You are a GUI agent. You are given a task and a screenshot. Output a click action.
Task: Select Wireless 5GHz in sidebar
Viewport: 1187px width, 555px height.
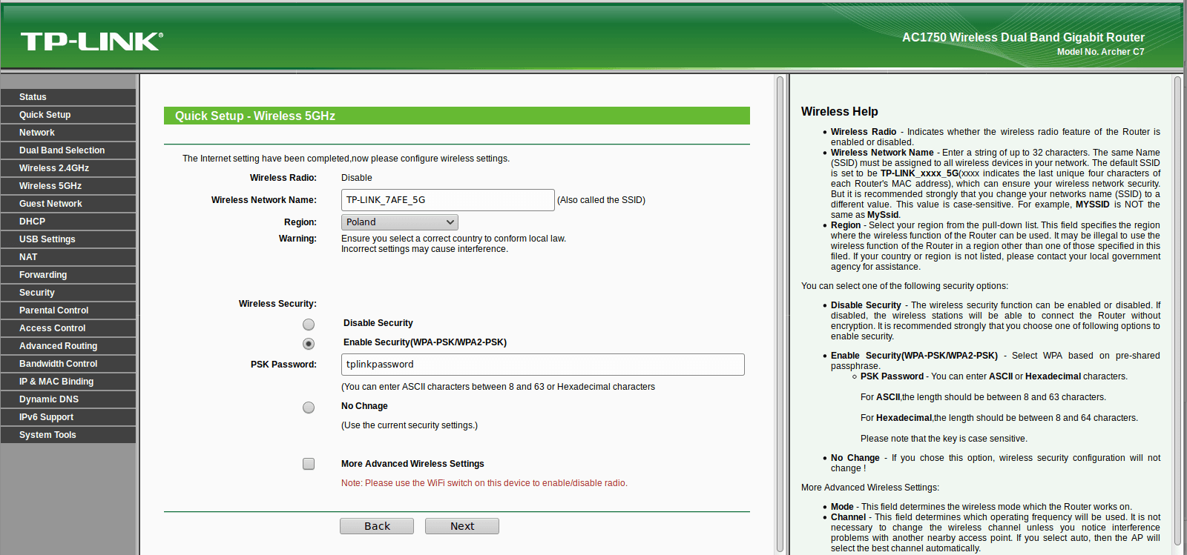(68, 186)
